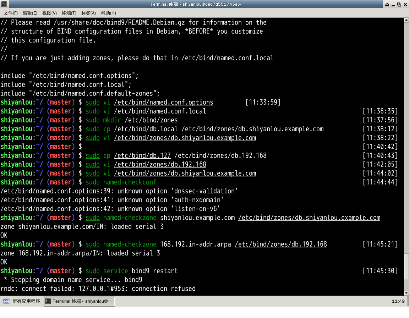Click the Terminal icon in the taskbar
The image size is (409, 318).
tap(48, 301)
